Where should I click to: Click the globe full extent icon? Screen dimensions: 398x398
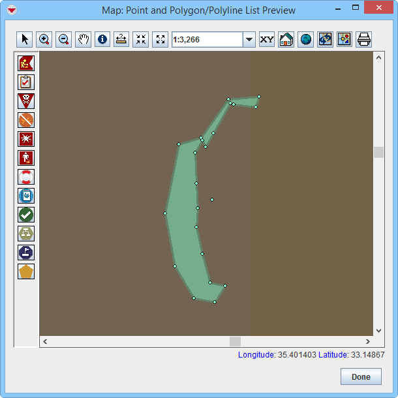point(305,39)
